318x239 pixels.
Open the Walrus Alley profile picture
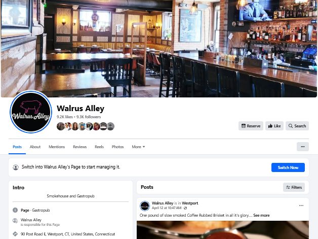31,112
